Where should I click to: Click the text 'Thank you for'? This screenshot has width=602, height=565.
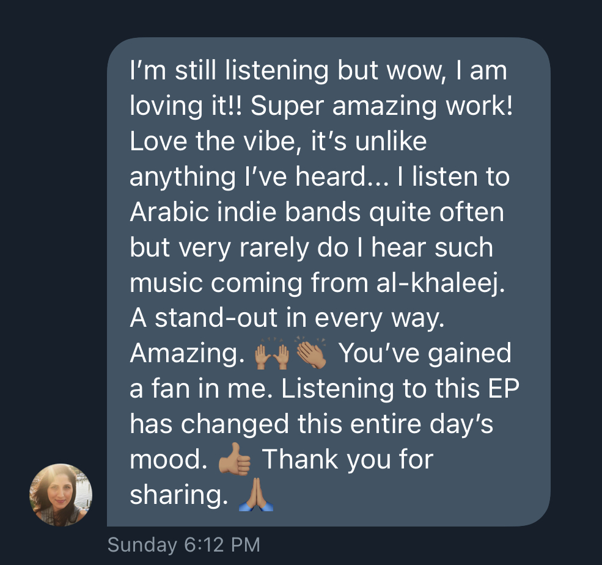tap(348, 459)
